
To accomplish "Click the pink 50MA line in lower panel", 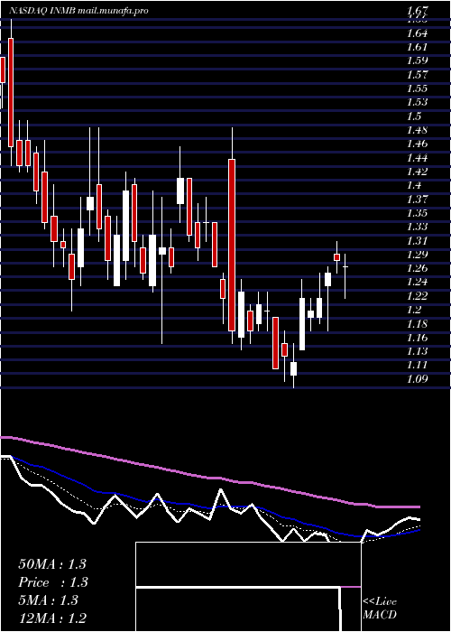I will point(209,478).
